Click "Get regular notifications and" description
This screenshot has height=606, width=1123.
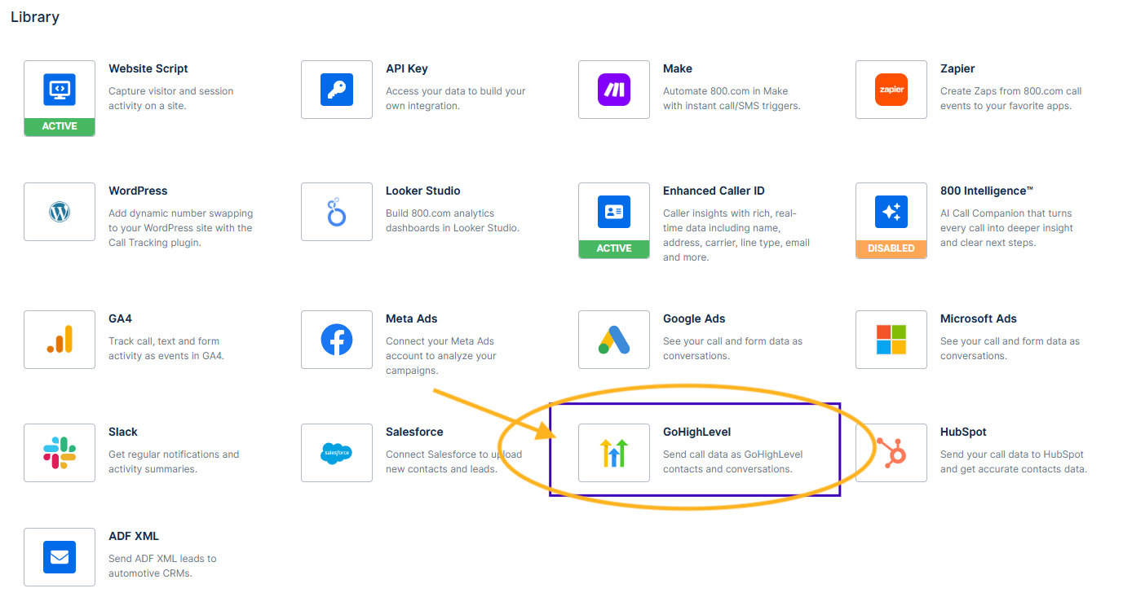pyautogui.click(x=174, y=455)
